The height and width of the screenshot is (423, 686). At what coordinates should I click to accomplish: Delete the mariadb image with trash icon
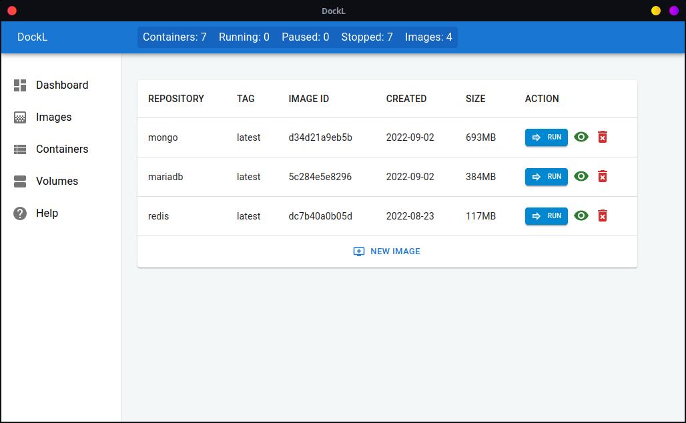[603, 177]
